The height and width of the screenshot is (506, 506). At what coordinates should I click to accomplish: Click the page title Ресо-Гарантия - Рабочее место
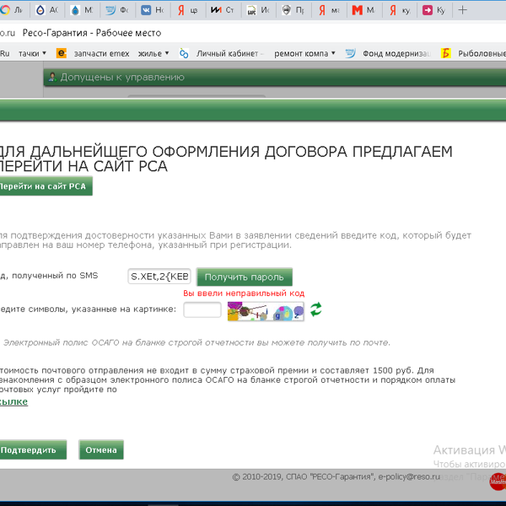tap(92, 33)
